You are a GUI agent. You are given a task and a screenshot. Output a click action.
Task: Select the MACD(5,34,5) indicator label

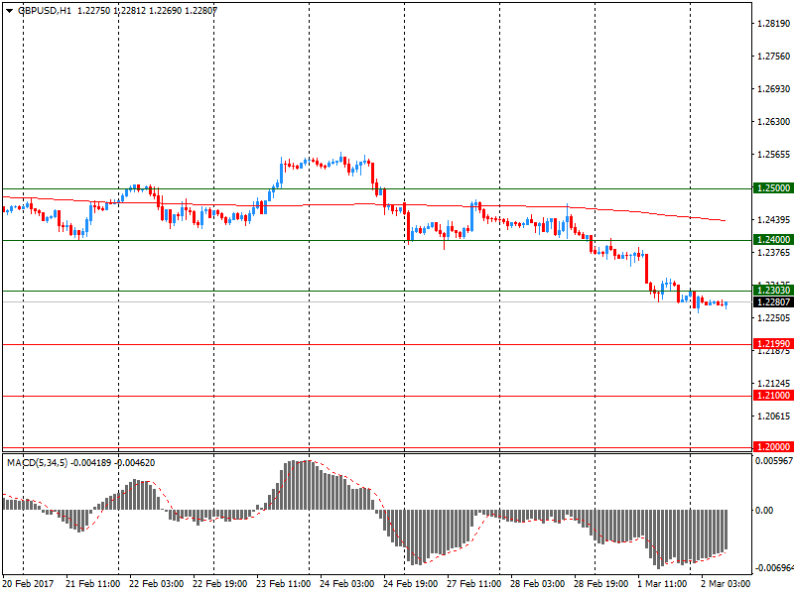[37, 463]
